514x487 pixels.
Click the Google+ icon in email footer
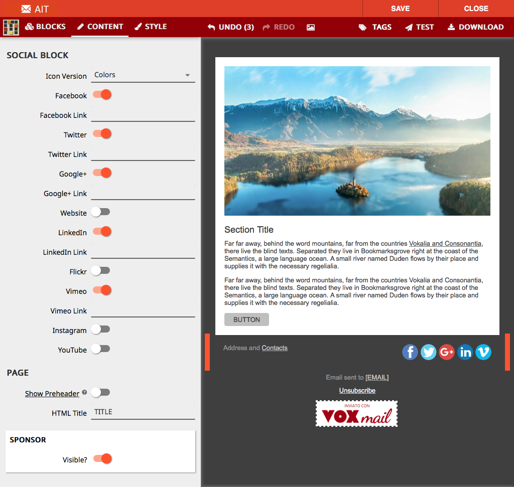click(447, 352)
